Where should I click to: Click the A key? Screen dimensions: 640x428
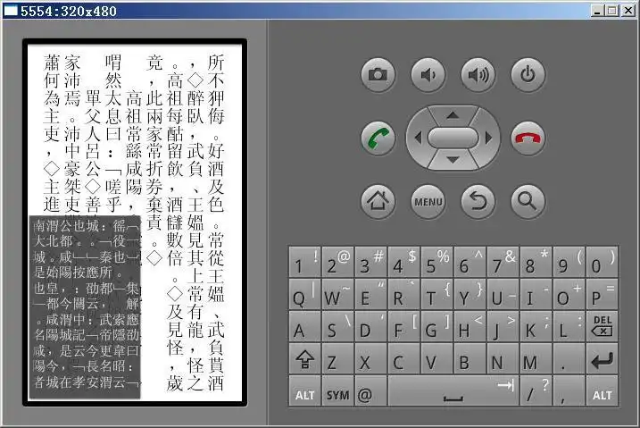305,327
